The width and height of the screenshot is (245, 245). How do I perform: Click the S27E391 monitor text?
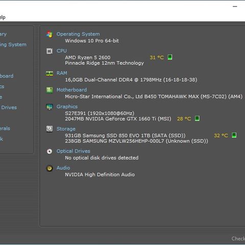(100, 113)
